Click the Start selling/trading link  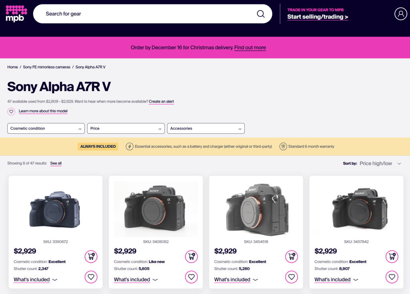(x=318, y=17)
